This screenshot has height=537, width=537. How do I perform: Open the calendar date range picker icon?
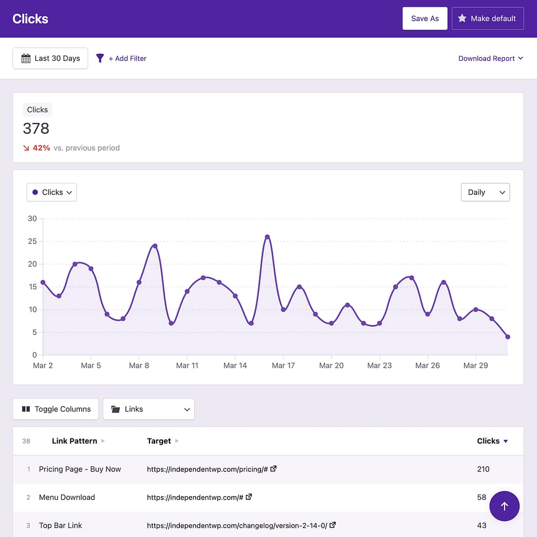[26, 58]
